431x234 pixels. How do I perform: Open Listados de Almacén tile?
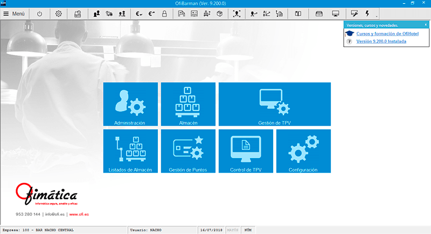130,152
